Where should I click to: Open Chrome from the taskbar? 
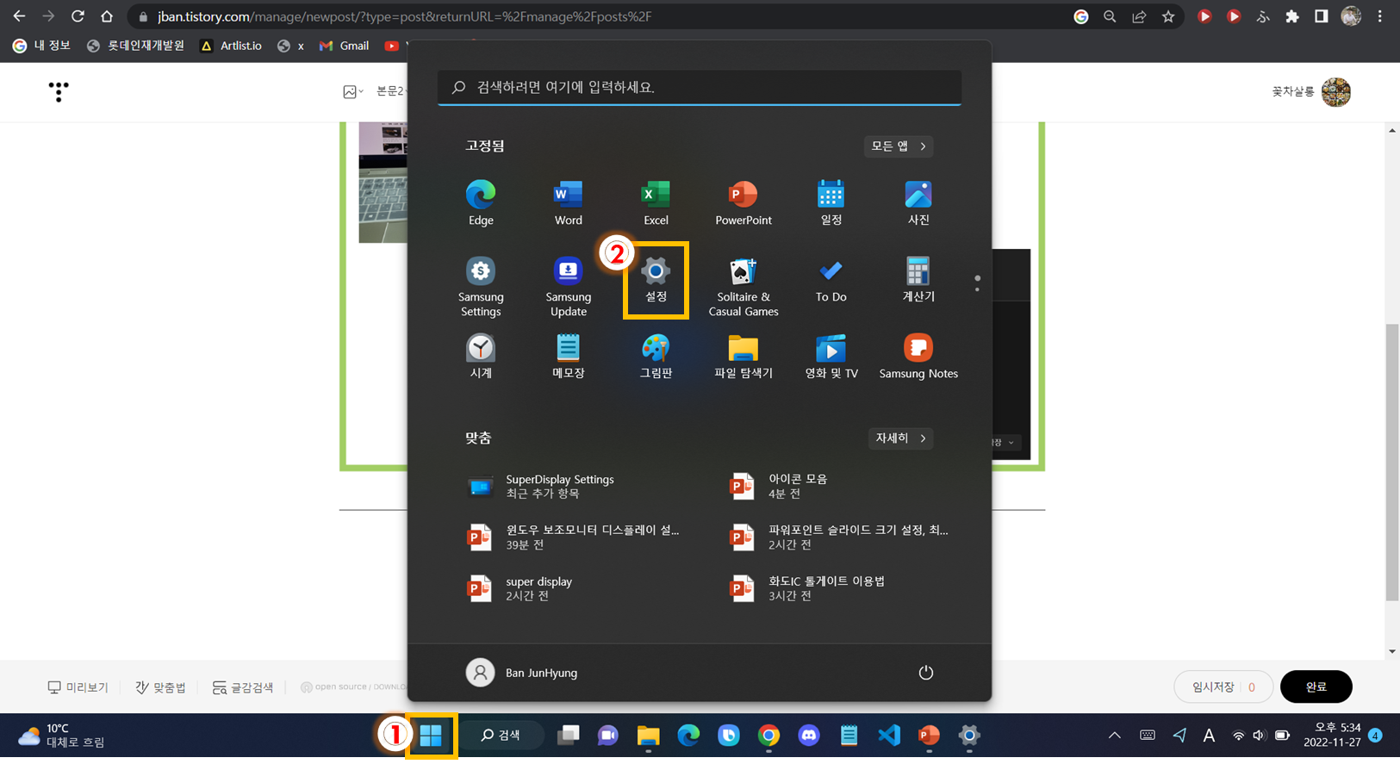[768, 736]
